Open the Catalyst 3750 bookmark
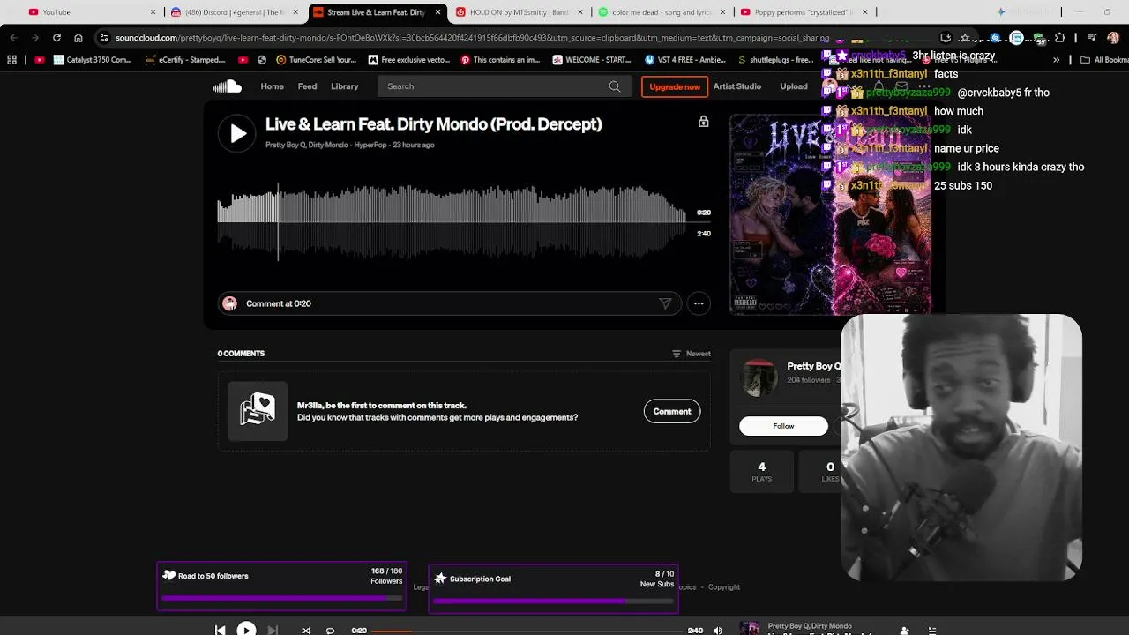Image resolution: width=1129 pixels, height=635 pixels. click(93, 60)
